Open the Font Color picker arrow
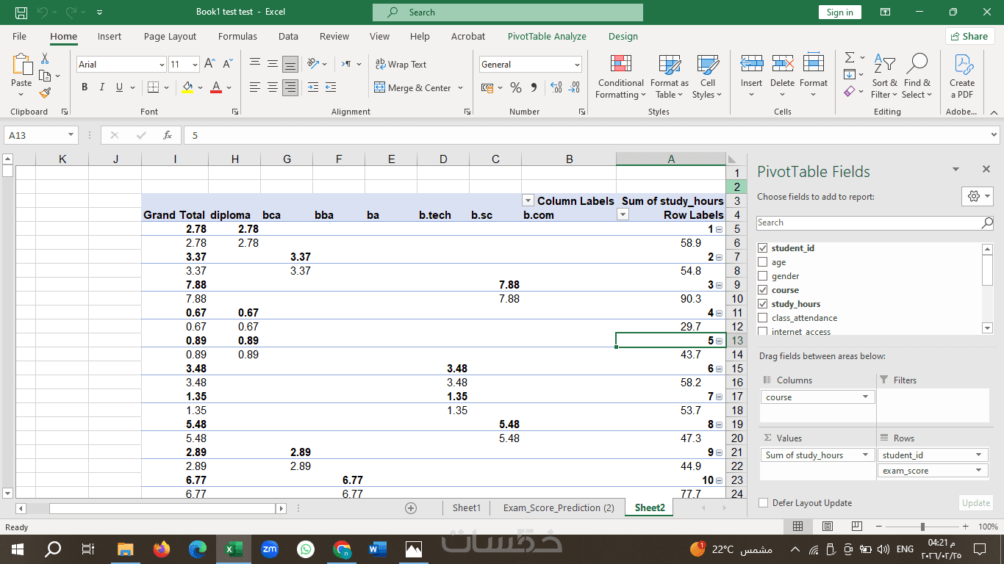The width and height of the screenshot is (1004, 564). point(229,87)
